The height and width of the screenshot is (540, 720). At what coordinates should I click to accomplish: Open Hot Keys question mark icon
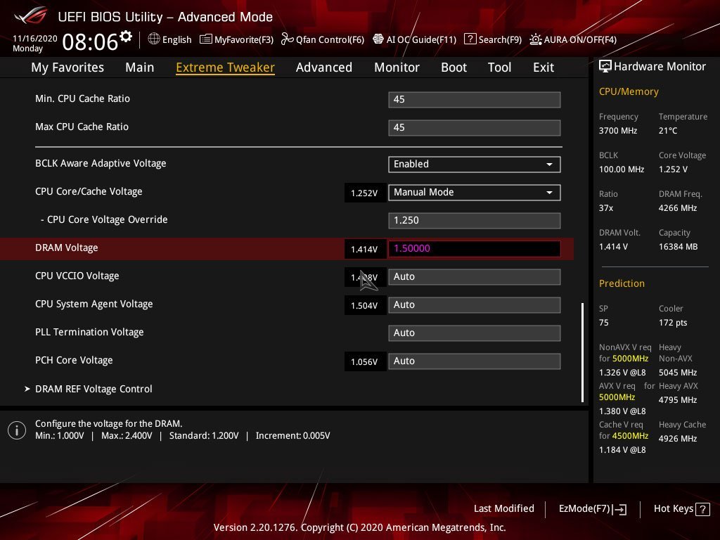pos(702,509)
